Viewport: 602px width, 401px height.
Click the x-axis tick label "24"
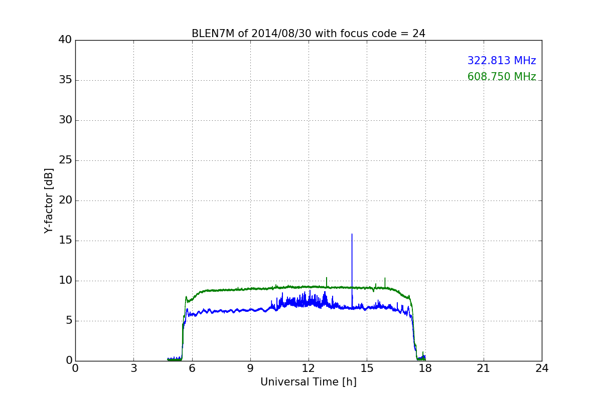point(542,368)
